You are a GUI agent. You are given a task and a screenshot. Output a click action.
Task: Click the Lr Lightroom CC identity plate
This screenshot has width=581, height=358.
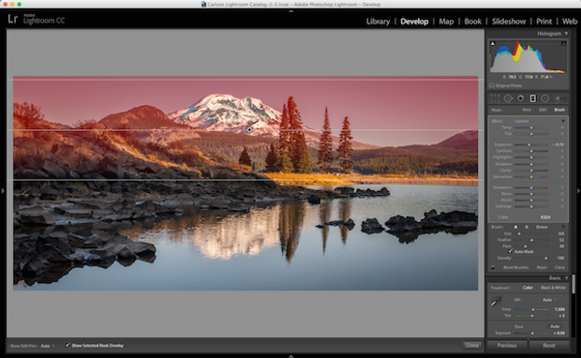(37, 19)
